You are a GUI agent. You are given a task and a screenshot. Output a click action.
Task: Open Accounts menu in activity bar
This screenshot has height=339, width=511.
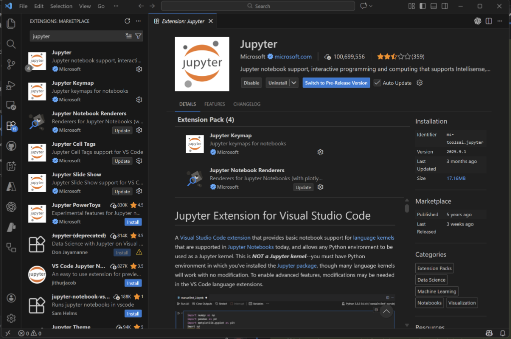click(11, 298)
